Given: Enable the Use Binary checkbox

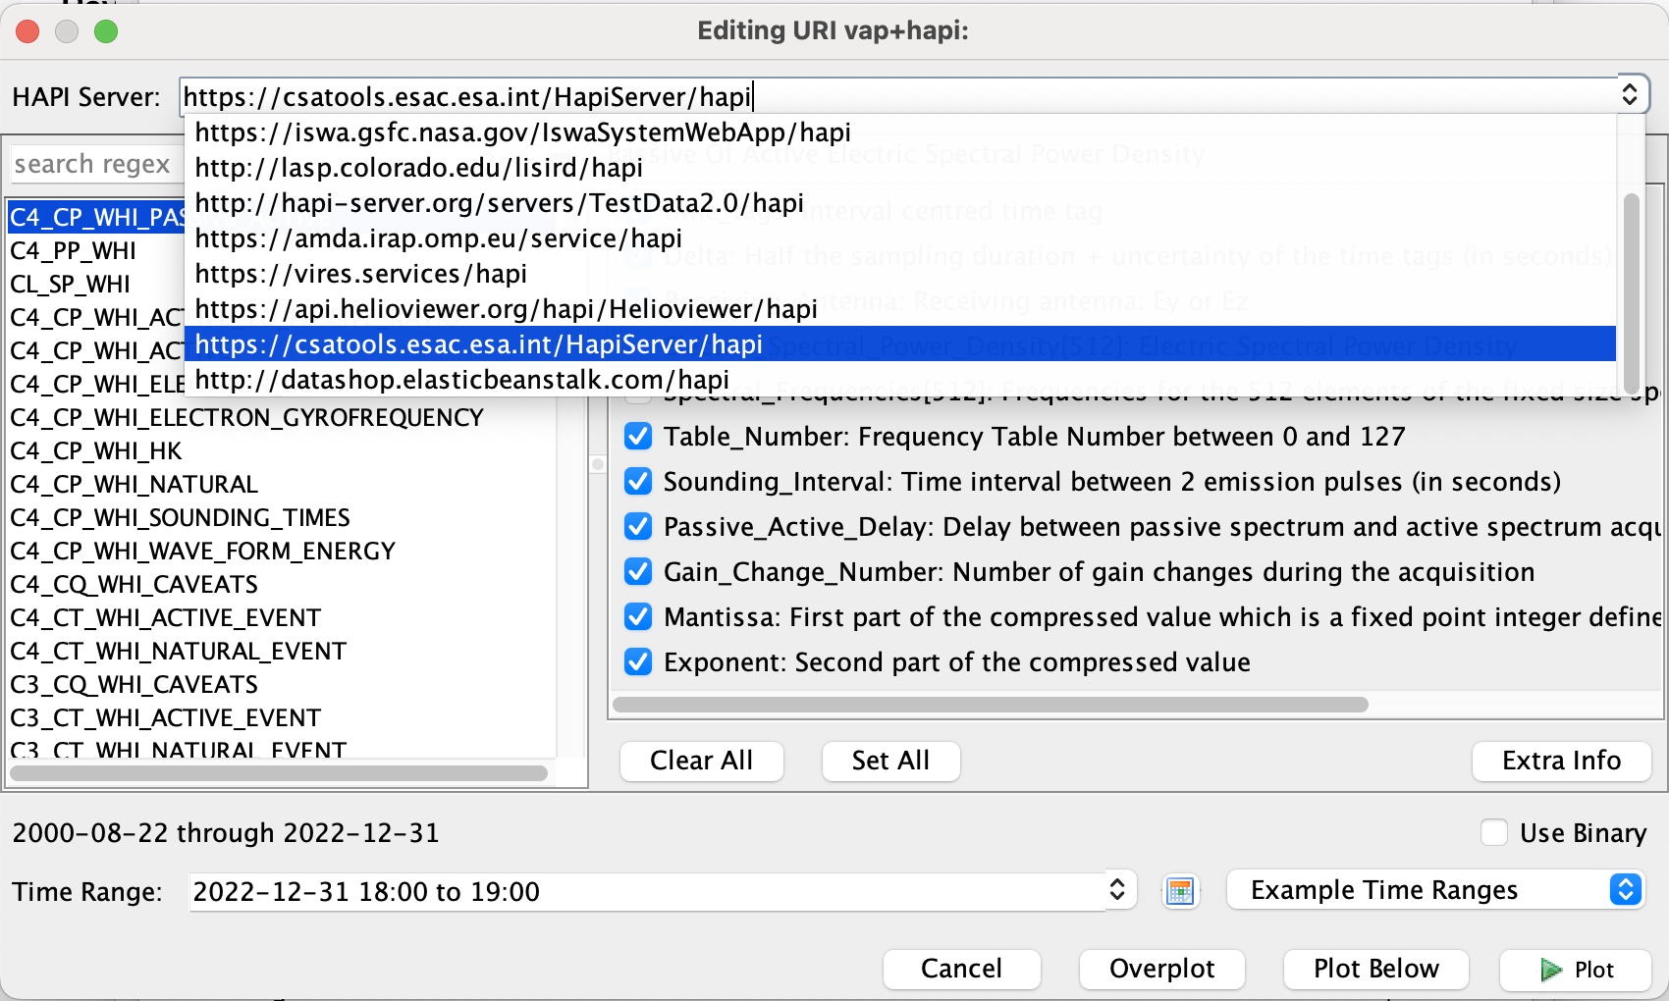Looking at the screenshot, I should click(x=1494, y=832).
